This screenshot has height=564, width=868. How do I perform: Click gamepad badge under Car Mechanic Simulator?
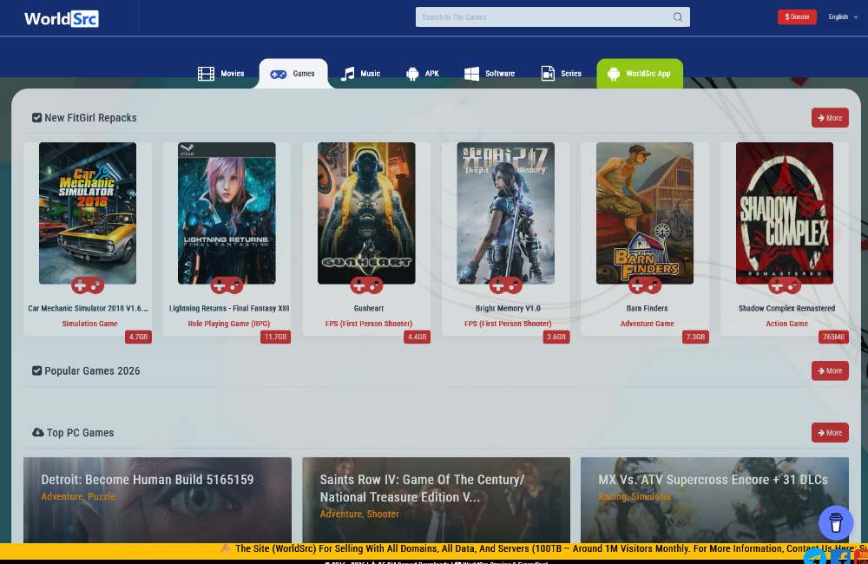click(x=88, y=285)
